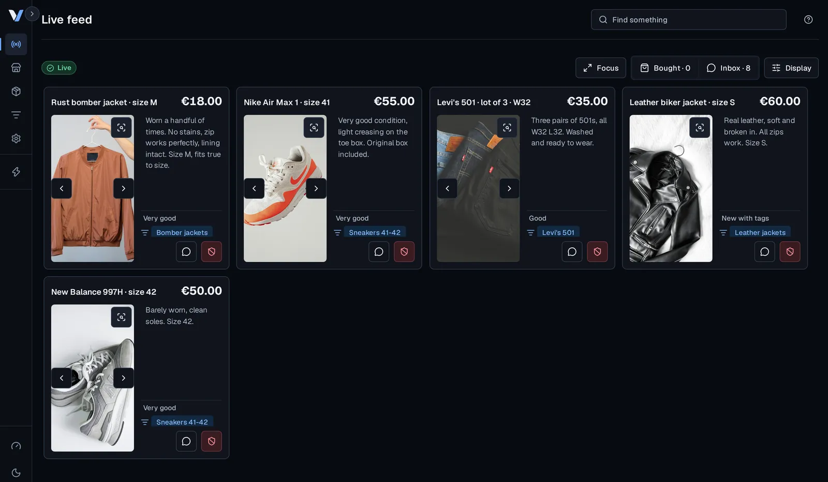Toggle the Live status badge
The image size is (828, 482).
(x=59, y=68)
